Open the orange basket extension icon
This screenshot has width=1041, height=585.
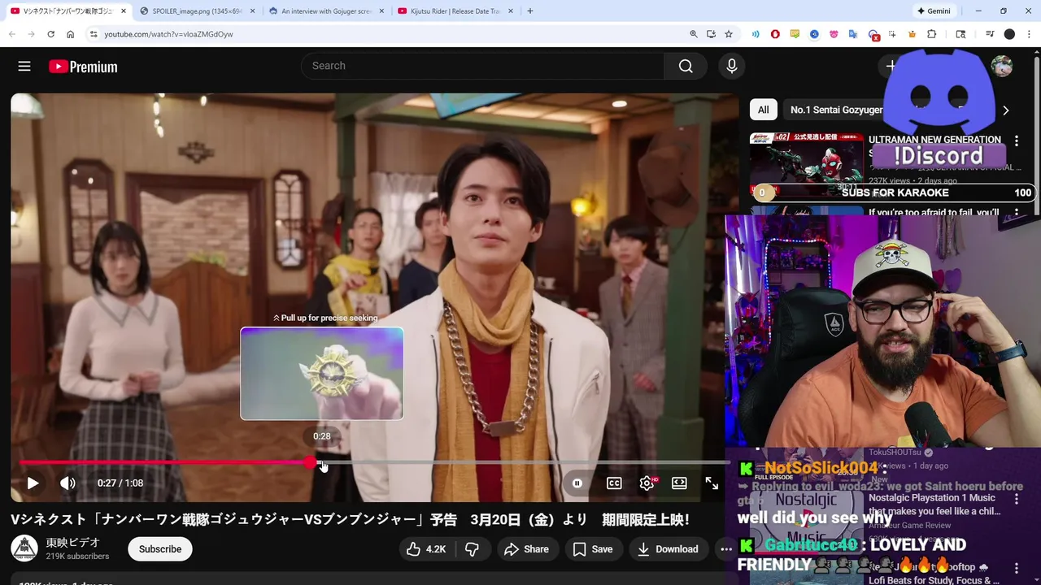[912, 34]
